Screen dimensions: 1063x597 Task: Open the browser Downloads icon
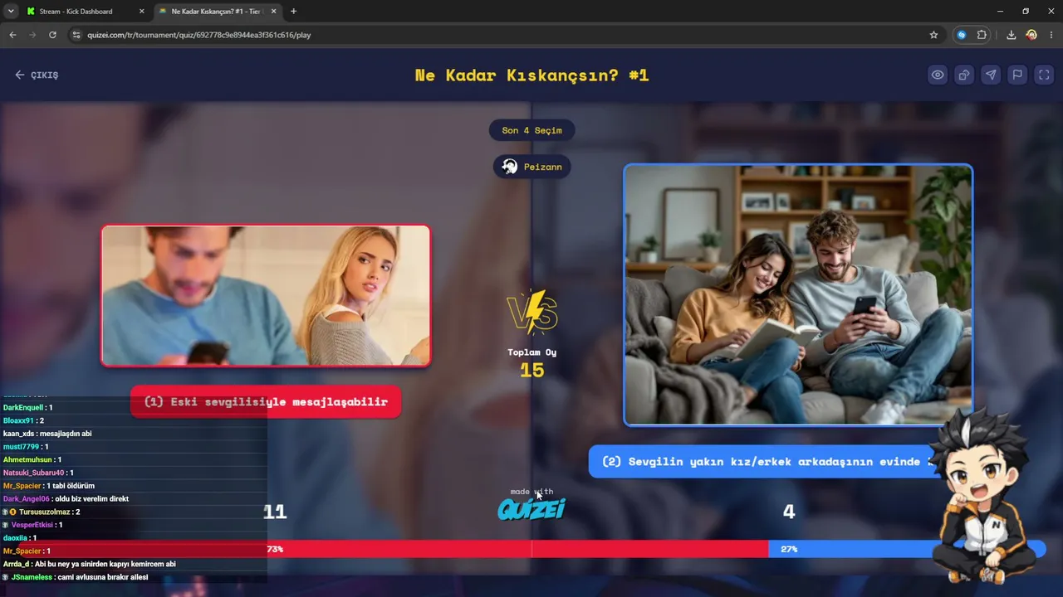[1011, 35]
